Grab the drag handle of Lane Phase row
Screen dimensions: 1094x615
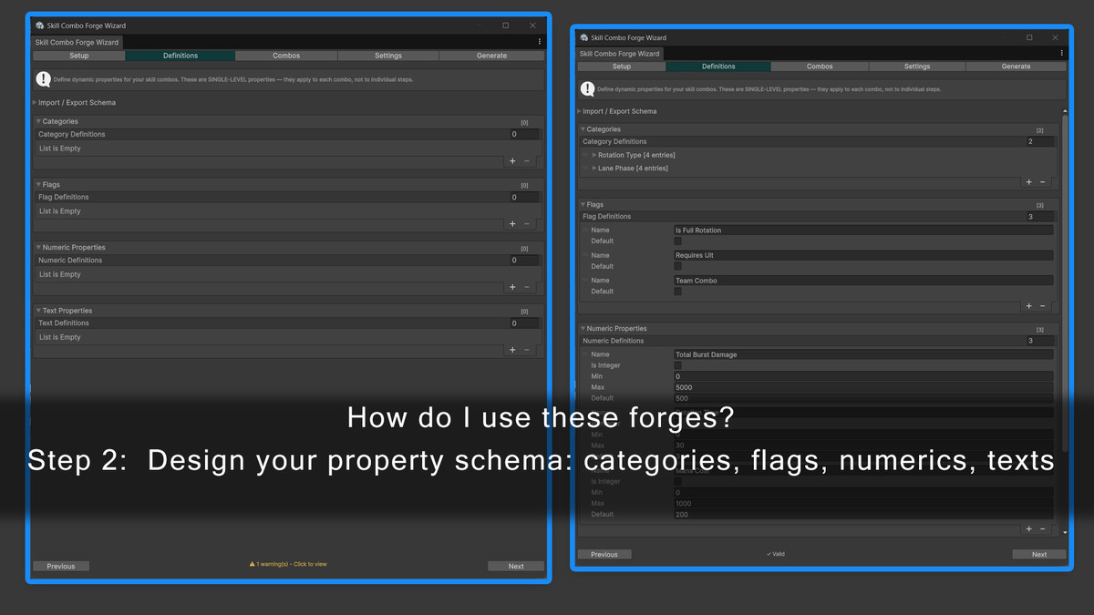(x=584, y=169)
